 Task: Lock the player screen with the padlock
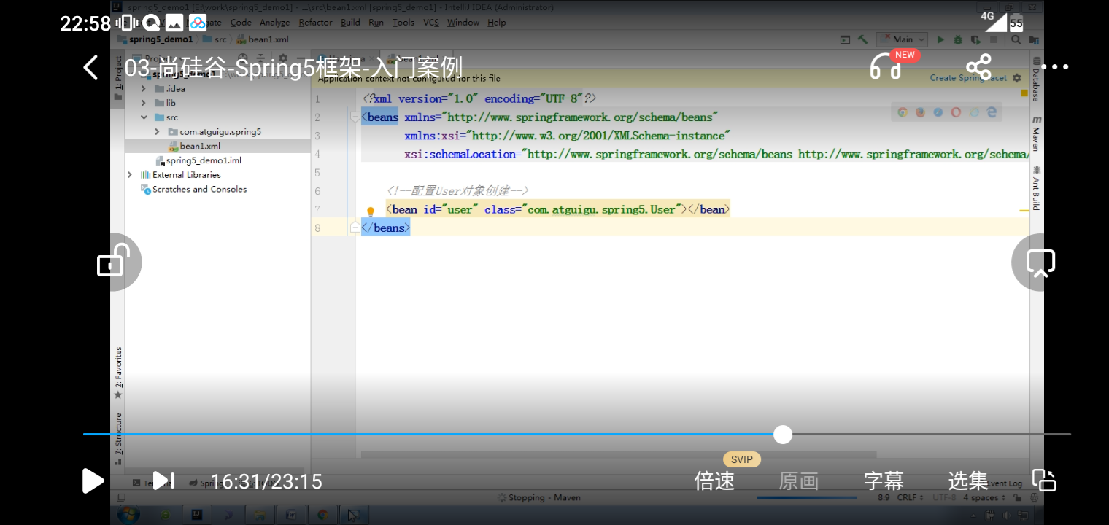[x=113, y=262]
